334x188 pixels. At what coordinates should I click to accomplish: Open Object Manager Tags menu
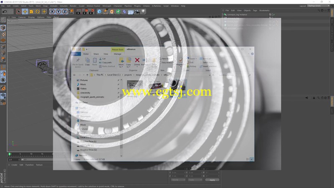(255, 10)
